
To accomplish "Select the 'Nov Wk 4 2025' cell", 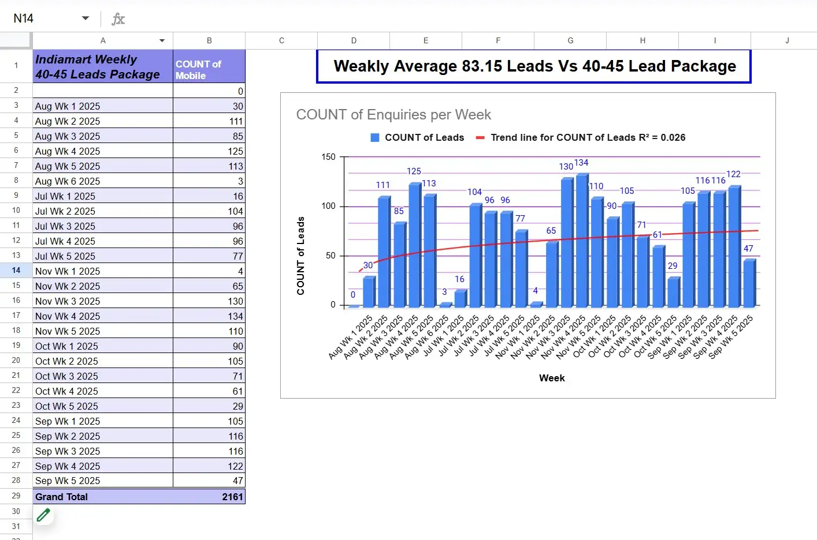I will pyautogui.click(x=103, y=316).
